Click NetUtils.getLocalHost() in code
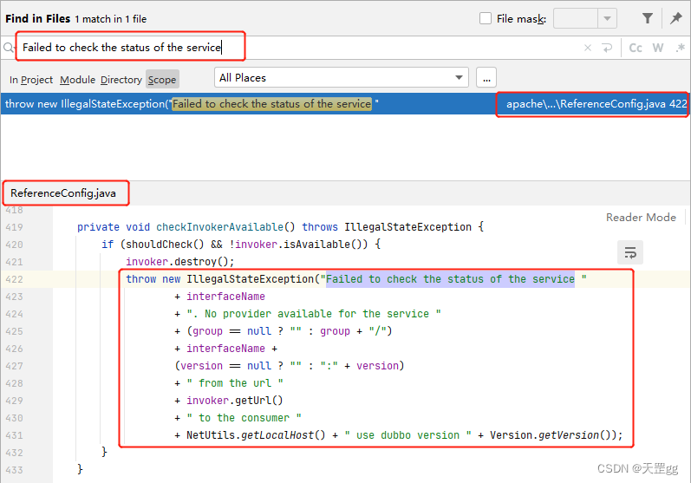 256,435
